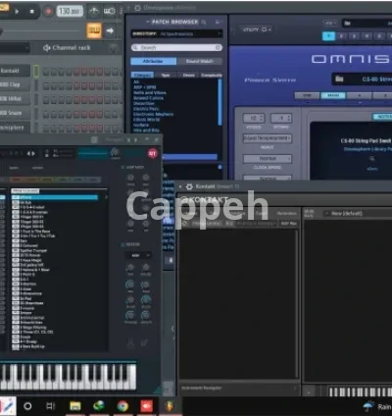Viewport: 392px width, 416px height.
Task: Open Omnisphere plugin window gear icon
Action: click(138, 8)
